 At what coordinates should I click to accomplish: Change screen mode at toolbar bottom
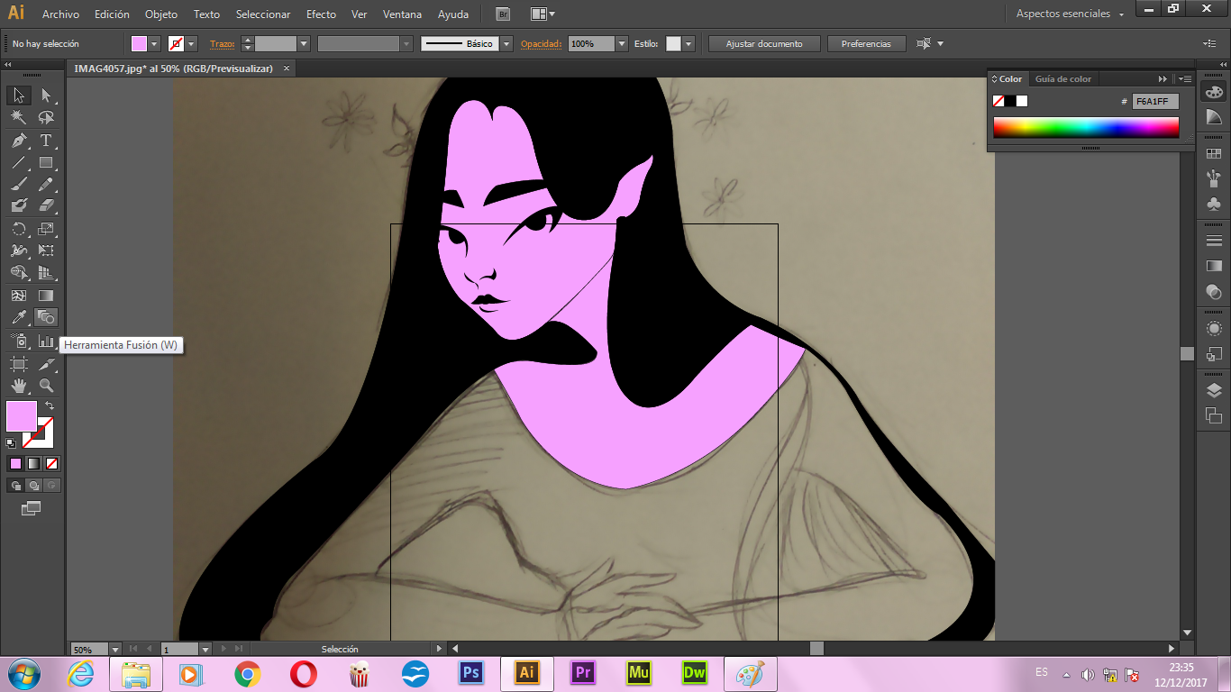point(32,508)
